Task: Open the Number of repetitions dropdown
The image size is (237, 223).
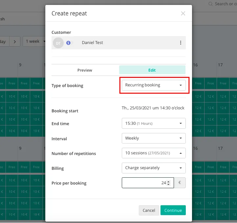Action: [x=153, y=153]
